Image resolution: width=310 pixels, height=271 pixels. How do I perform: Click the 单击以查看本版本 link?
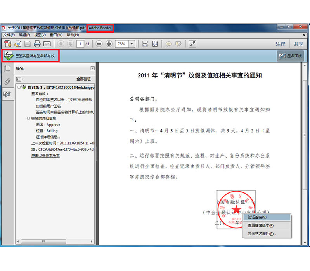click(x=45, y=155)
